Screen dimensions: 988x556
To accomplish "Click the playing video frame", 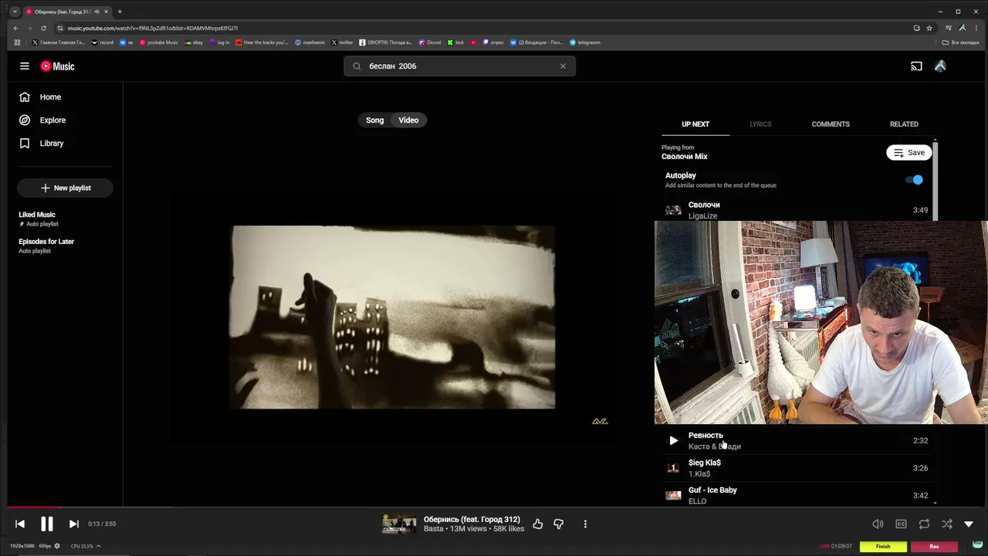I will [x=393, y=317].
